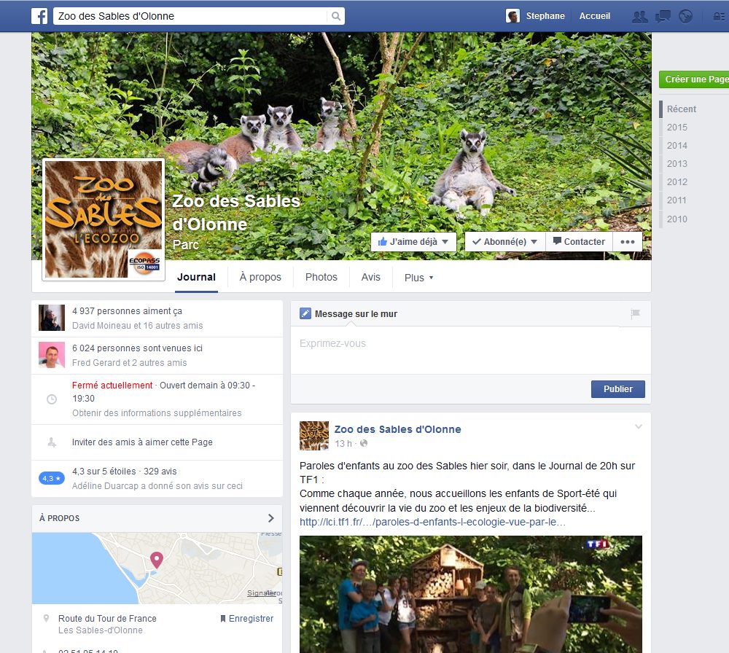This screenshot has height=653, width=729.
Task: Open the zoo page profile picture
Action: pyautogui.click(x=104, y=219)
